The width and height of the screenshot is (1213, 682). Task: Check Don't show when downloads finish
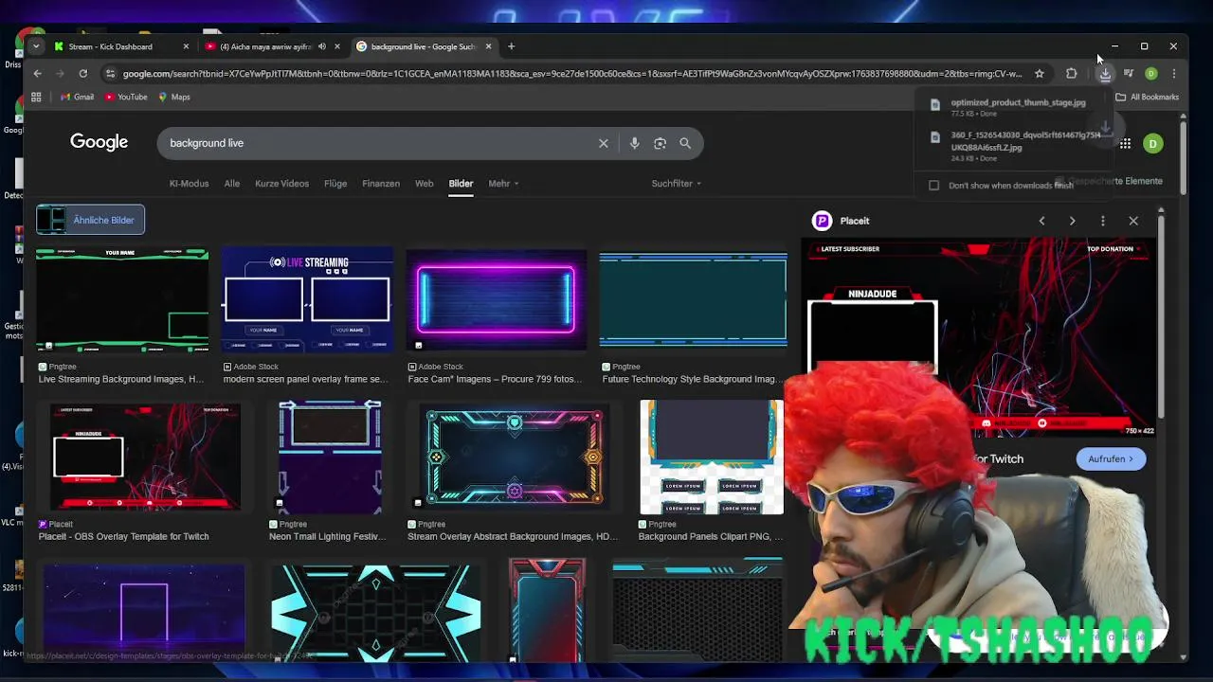(934, 186)
